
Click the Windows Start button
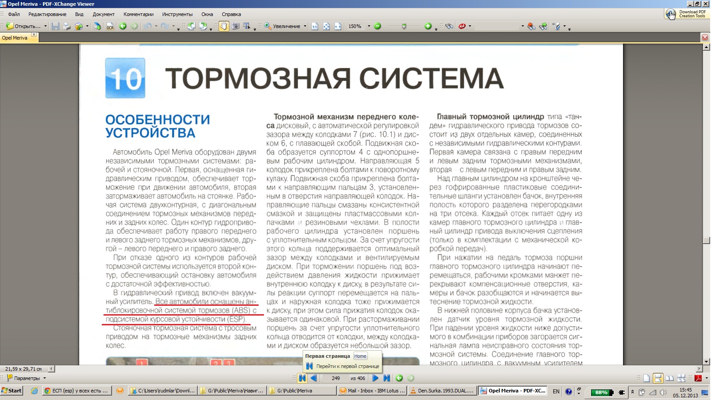pyautogui.click(x=12, y=391)
